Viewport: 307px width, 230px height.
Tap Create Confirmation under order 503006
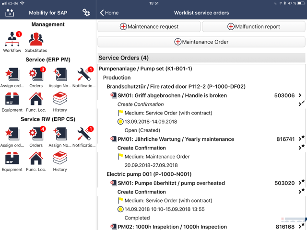click(x=141, y=104)
